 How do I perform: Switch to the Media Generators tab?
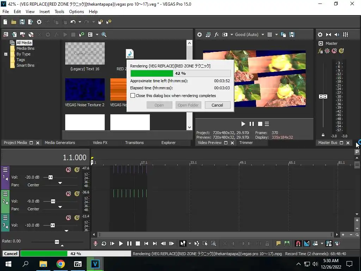[x=60, y=143]
